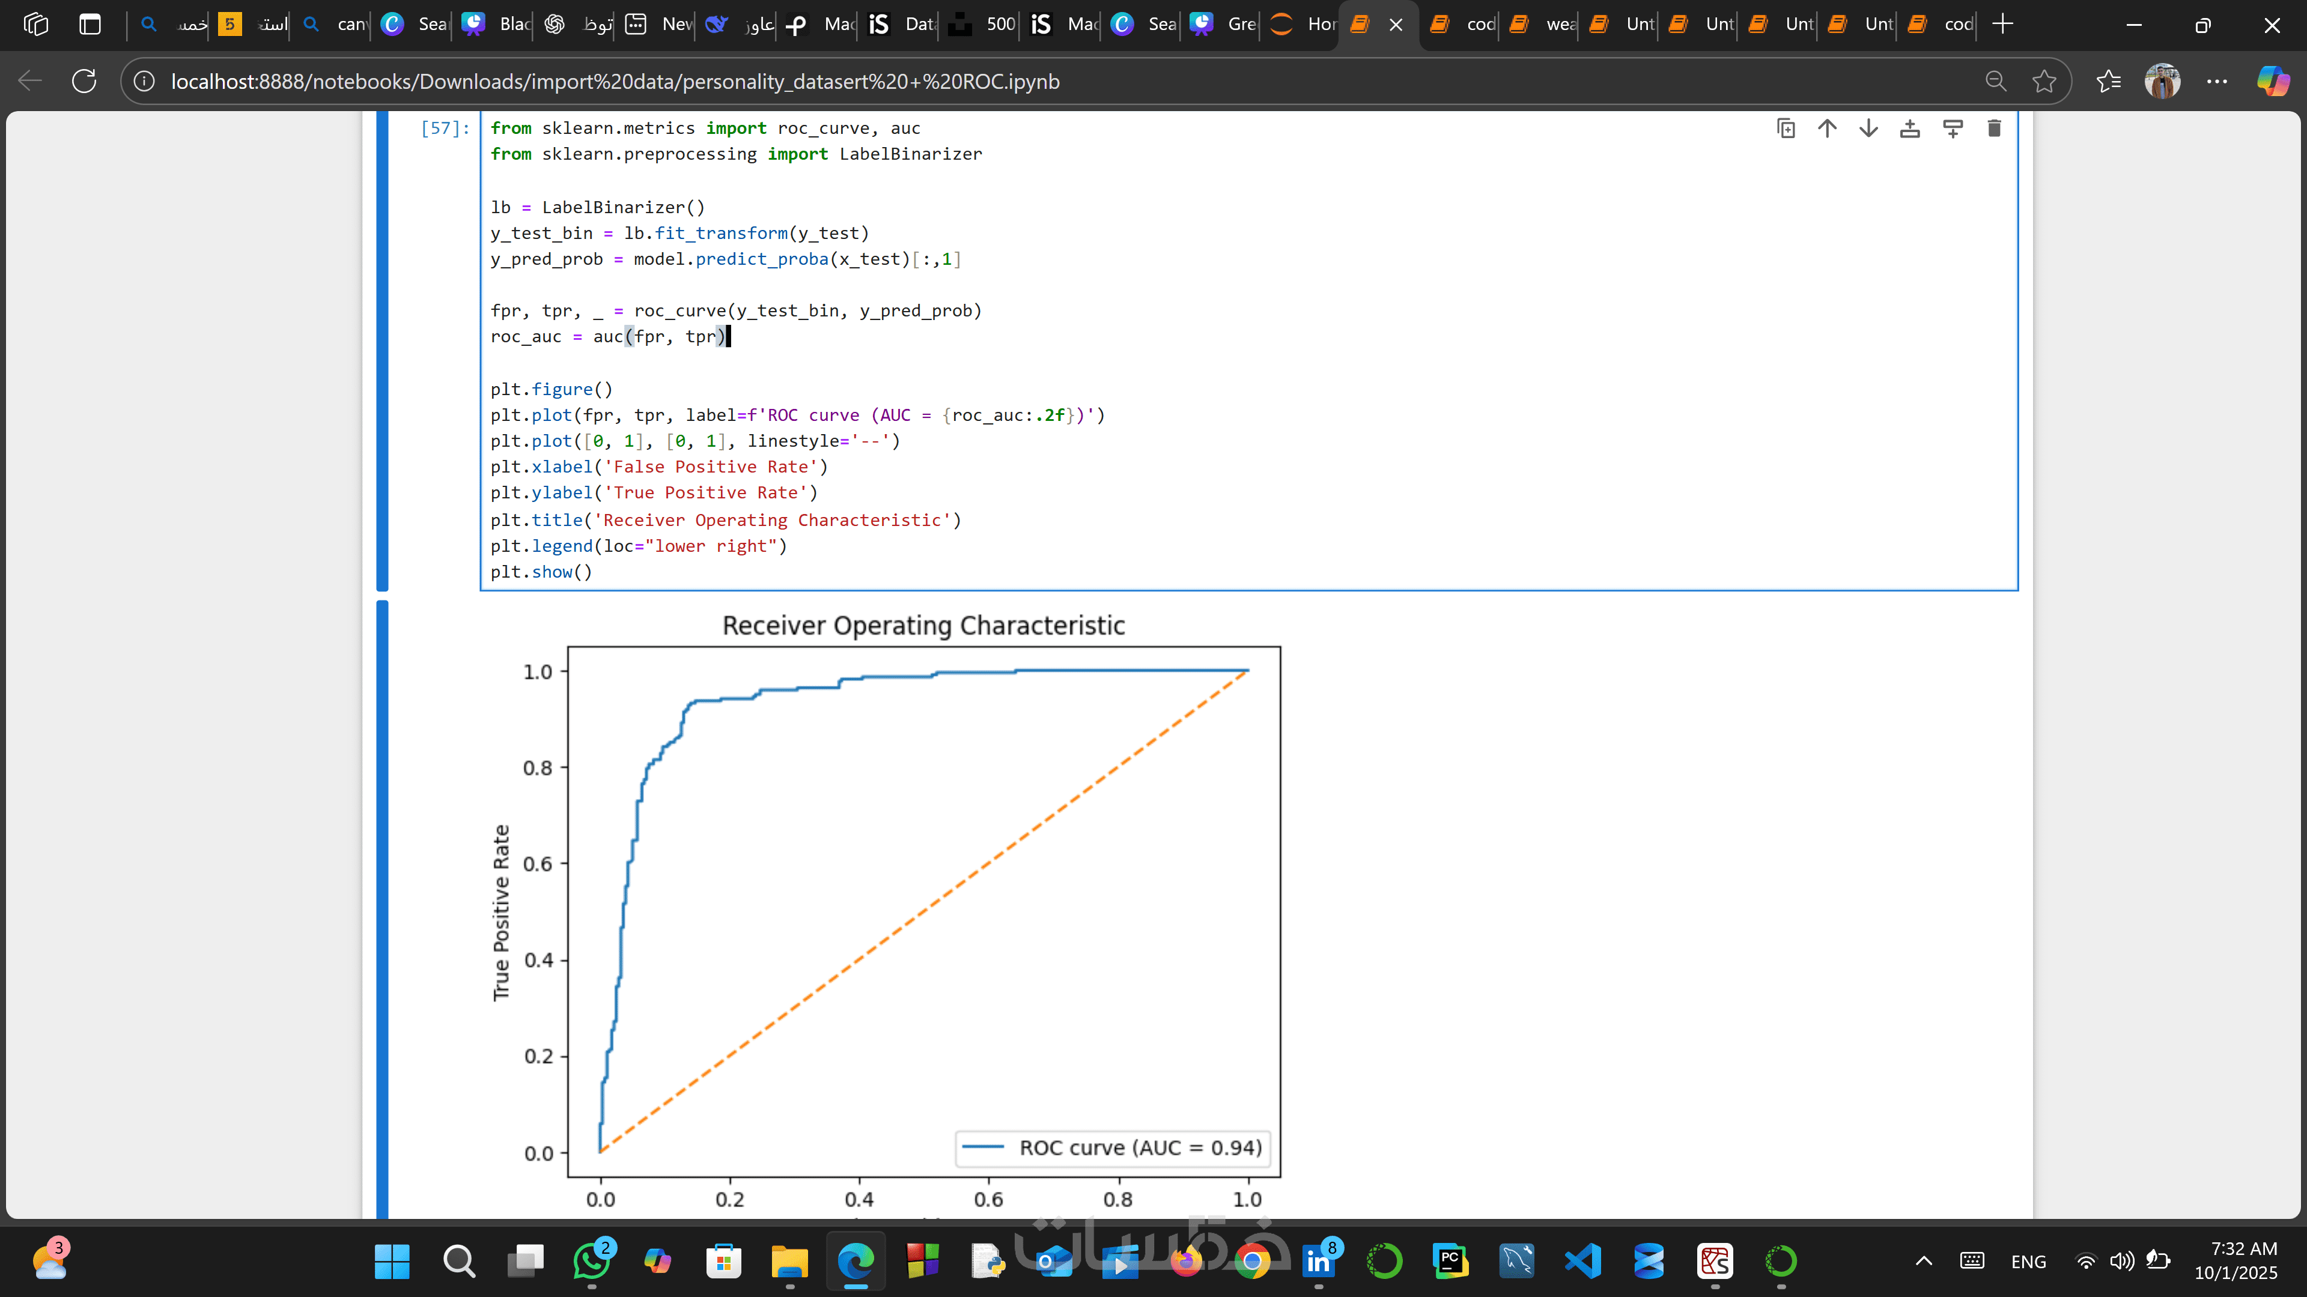Delete the cell with trash icon
This screenshot has height=1297, width=2307.
coord(1993,129)
